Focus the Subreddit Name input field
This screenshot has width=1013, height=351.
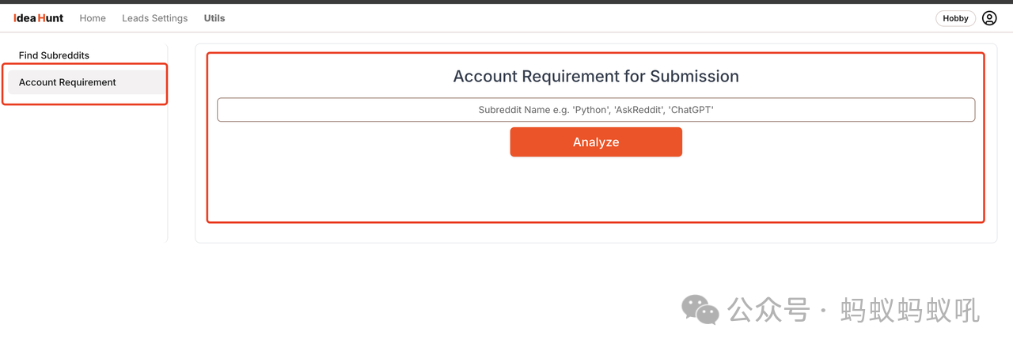click(595, 110)
